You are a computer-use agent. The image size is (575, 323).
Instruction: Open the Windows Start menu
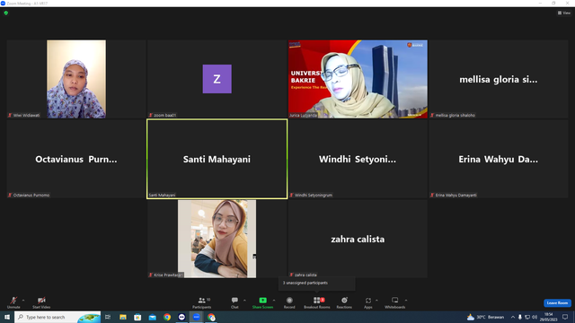pyautogui.click(x=7, y=317)
